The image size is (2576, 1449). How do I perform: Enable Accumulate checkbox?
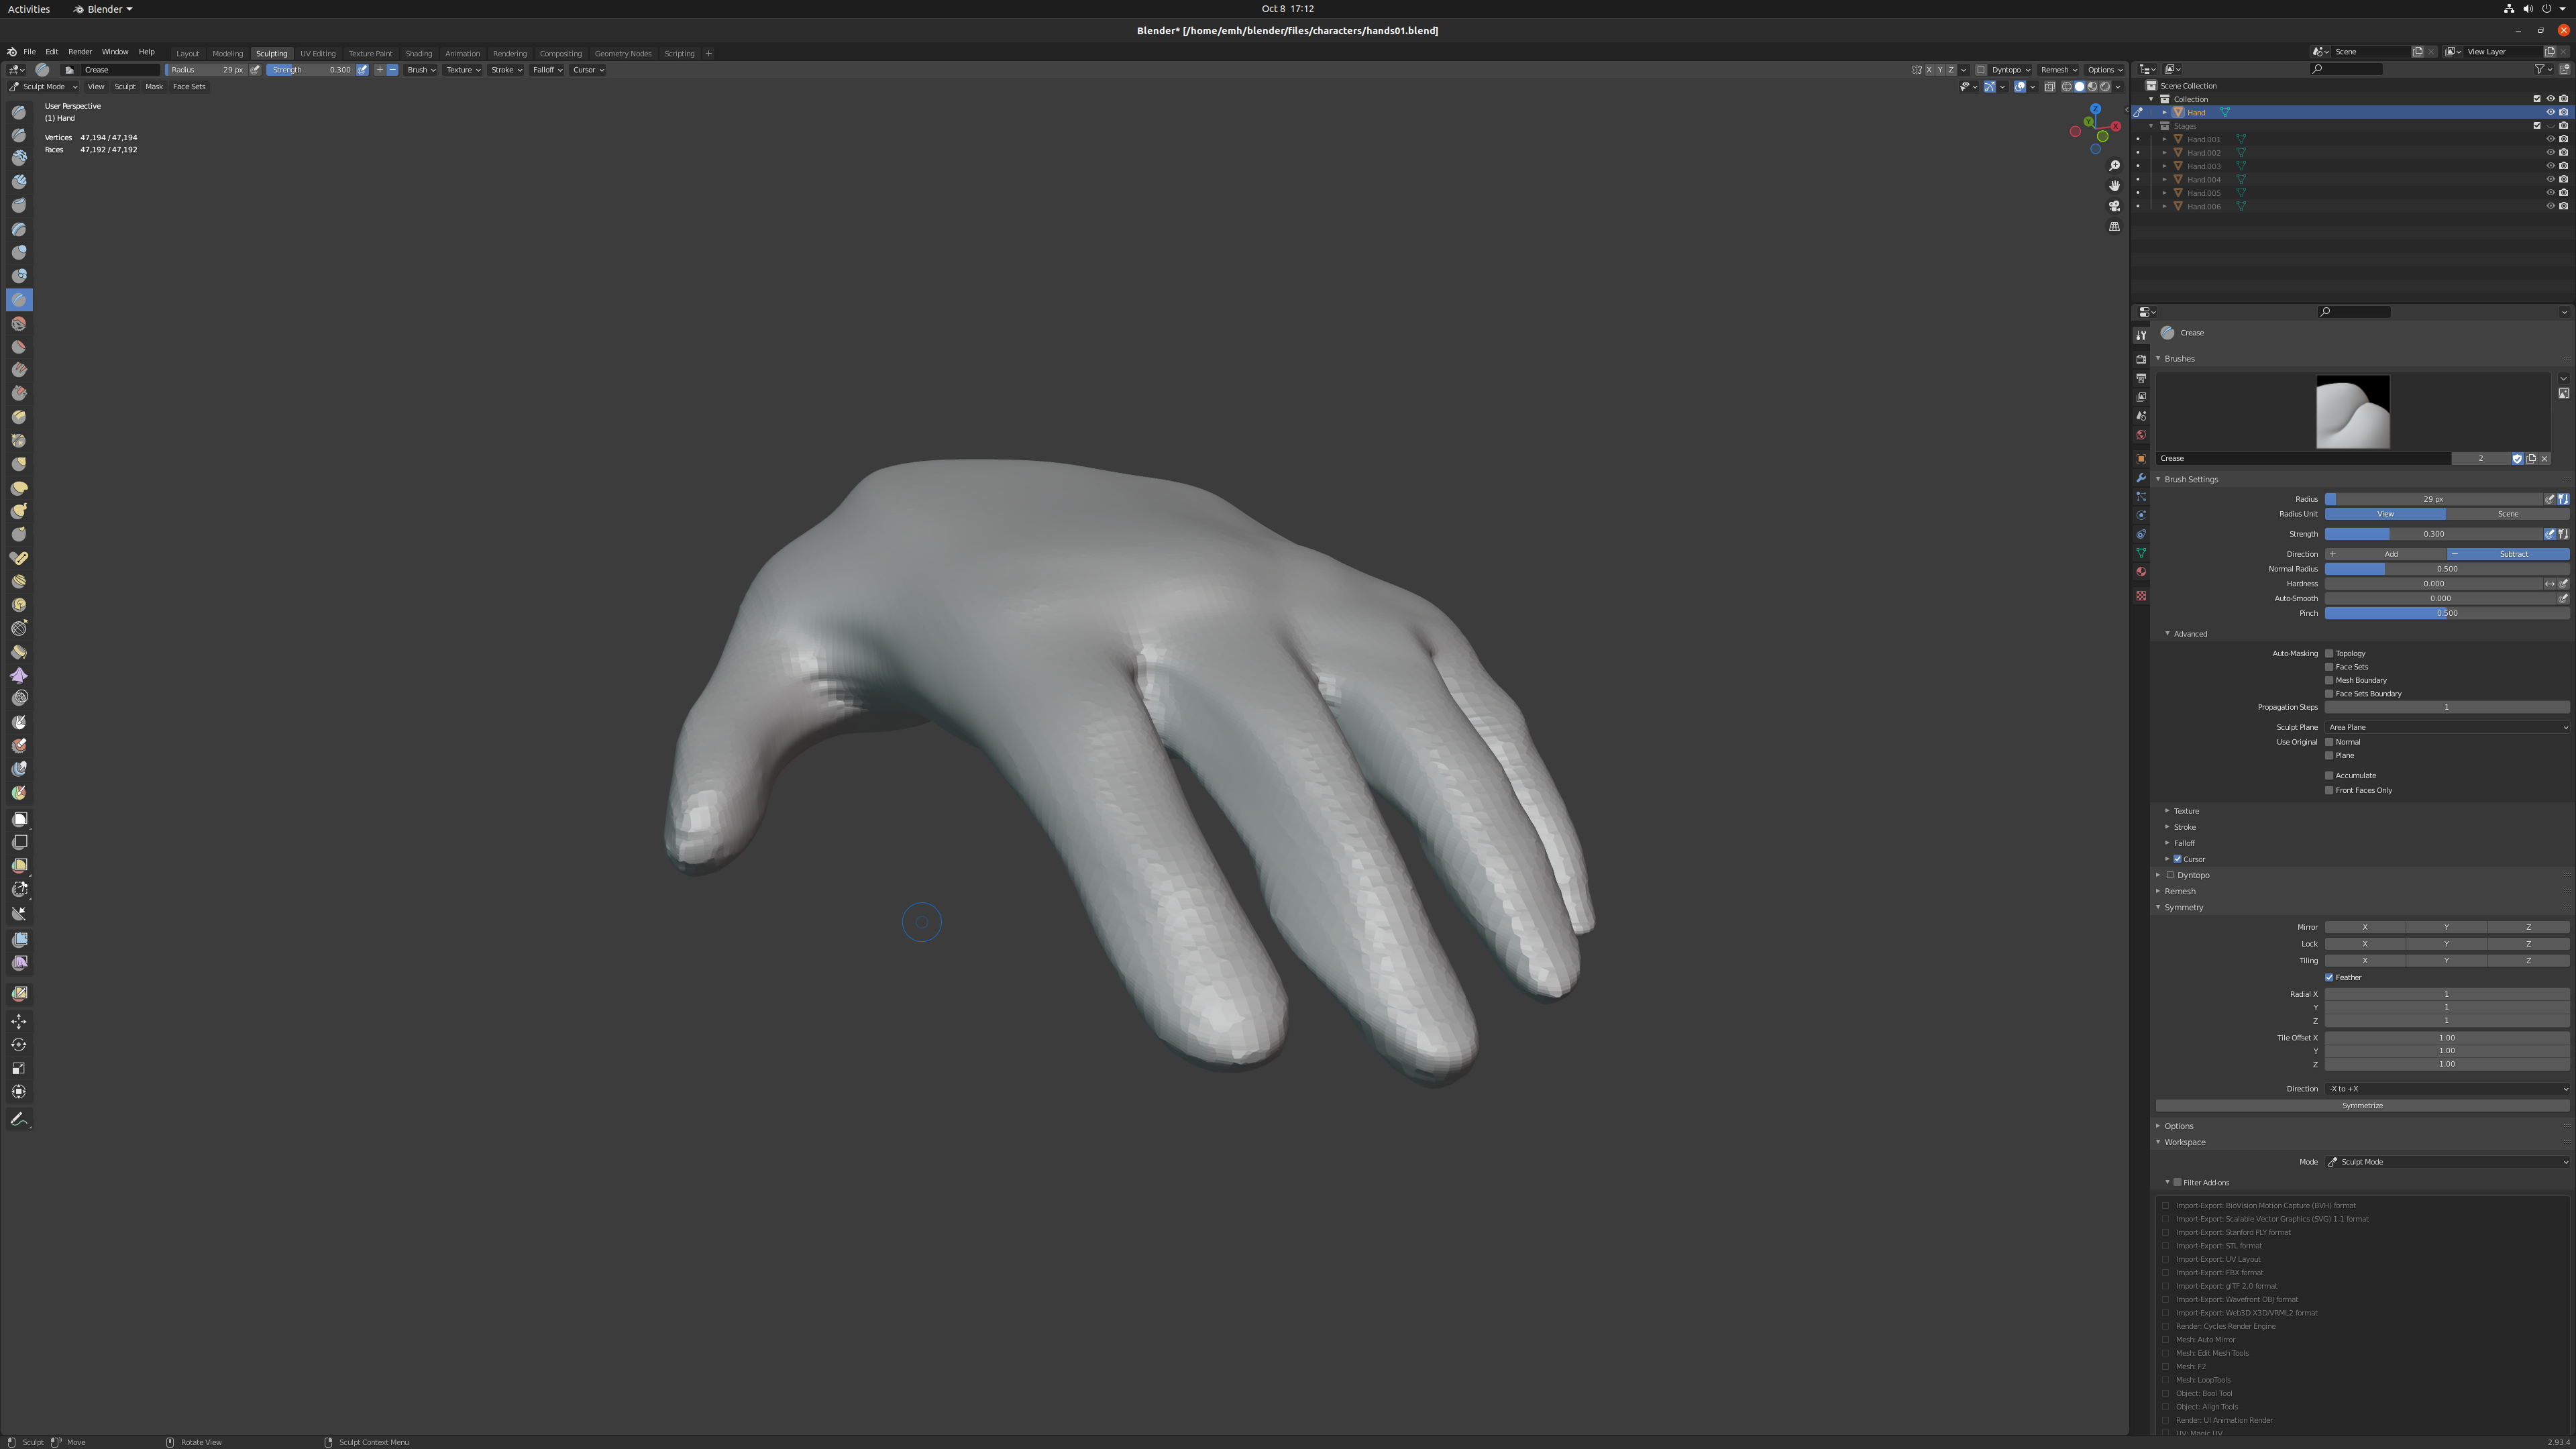click(x=2329, y=775)
